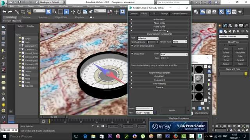Image resolution: width=250 pixels, height=140 pixels.
Task: Activate the Select Object tool
Action: tap(48, 12)
